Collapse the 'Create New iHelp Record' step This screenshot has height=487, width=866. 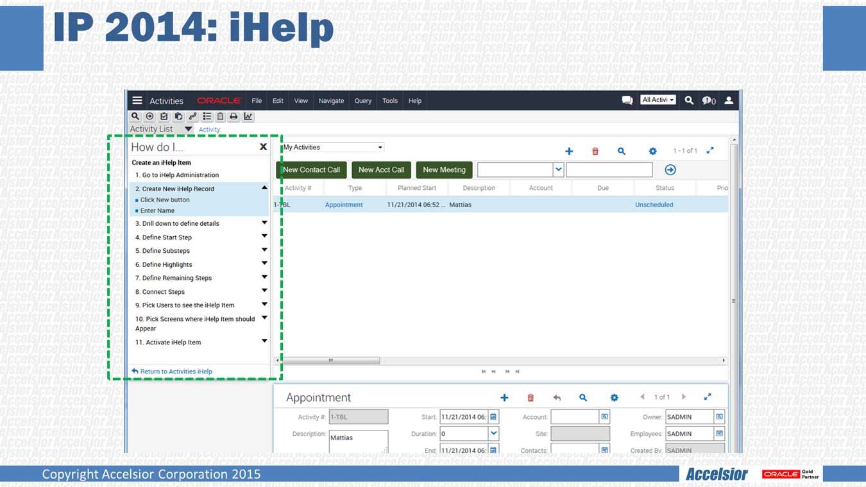(x=264, y=188)
